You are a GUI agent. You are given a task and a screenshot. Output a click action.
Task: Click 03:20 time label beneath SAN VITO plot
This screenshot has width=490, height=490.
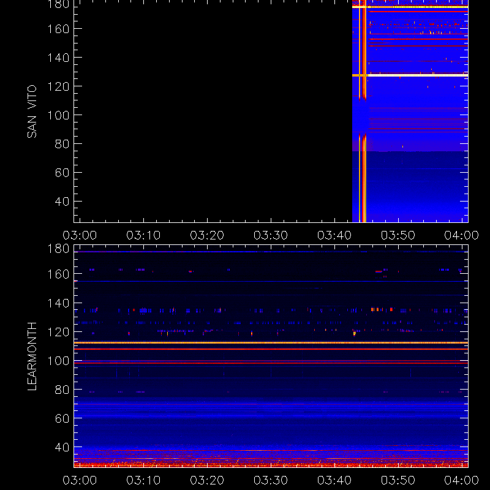click(x=207, y=235)
